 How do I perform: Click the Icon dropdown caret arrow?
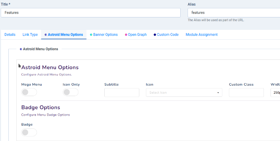point(218,93)
